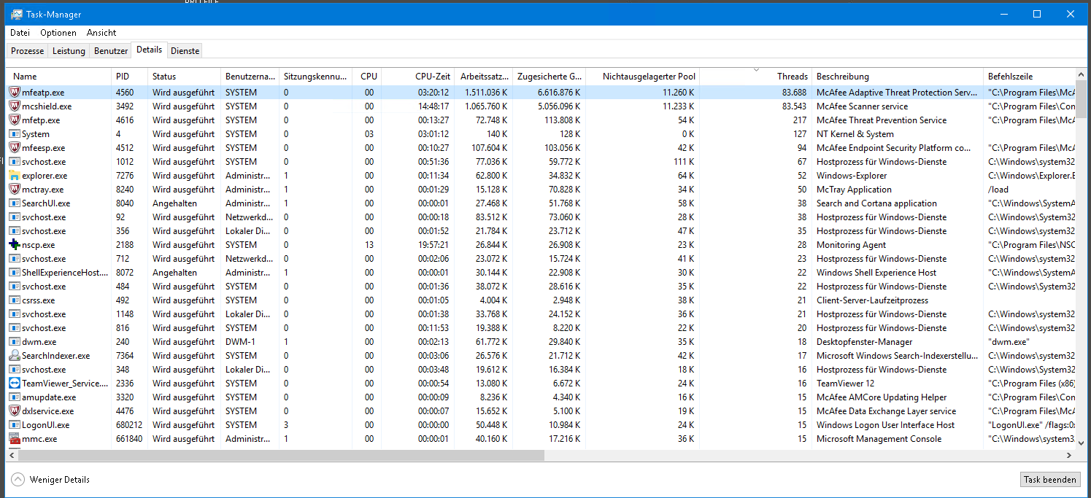Click the dwm.exe process icon
This screenshot has height=498, width=1091.
(15, 342)
